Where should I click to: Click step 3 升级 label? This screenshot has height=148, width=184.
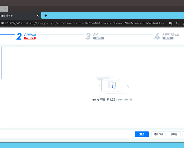pyautogui.click(x=96, y=34)
